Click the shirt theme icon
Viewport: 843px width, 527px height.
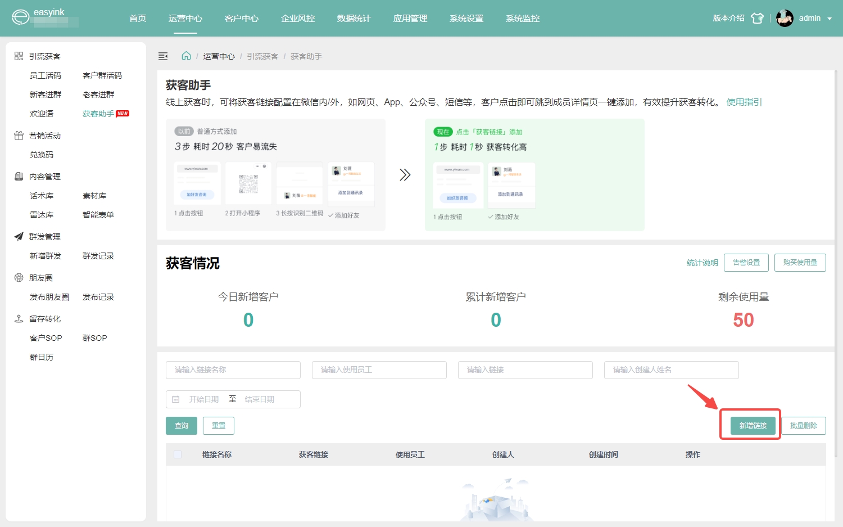click(757, 18)
